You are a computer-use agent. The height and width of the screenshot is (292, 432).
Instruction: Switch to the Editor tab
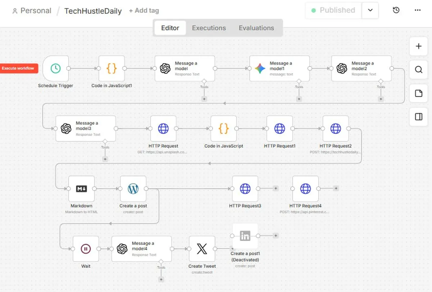click(170, 28)
